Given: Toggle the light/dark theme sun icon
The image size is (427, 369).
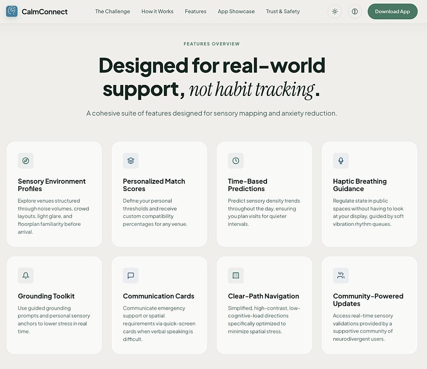Looking at the screenshot, I should pos(335,11).
